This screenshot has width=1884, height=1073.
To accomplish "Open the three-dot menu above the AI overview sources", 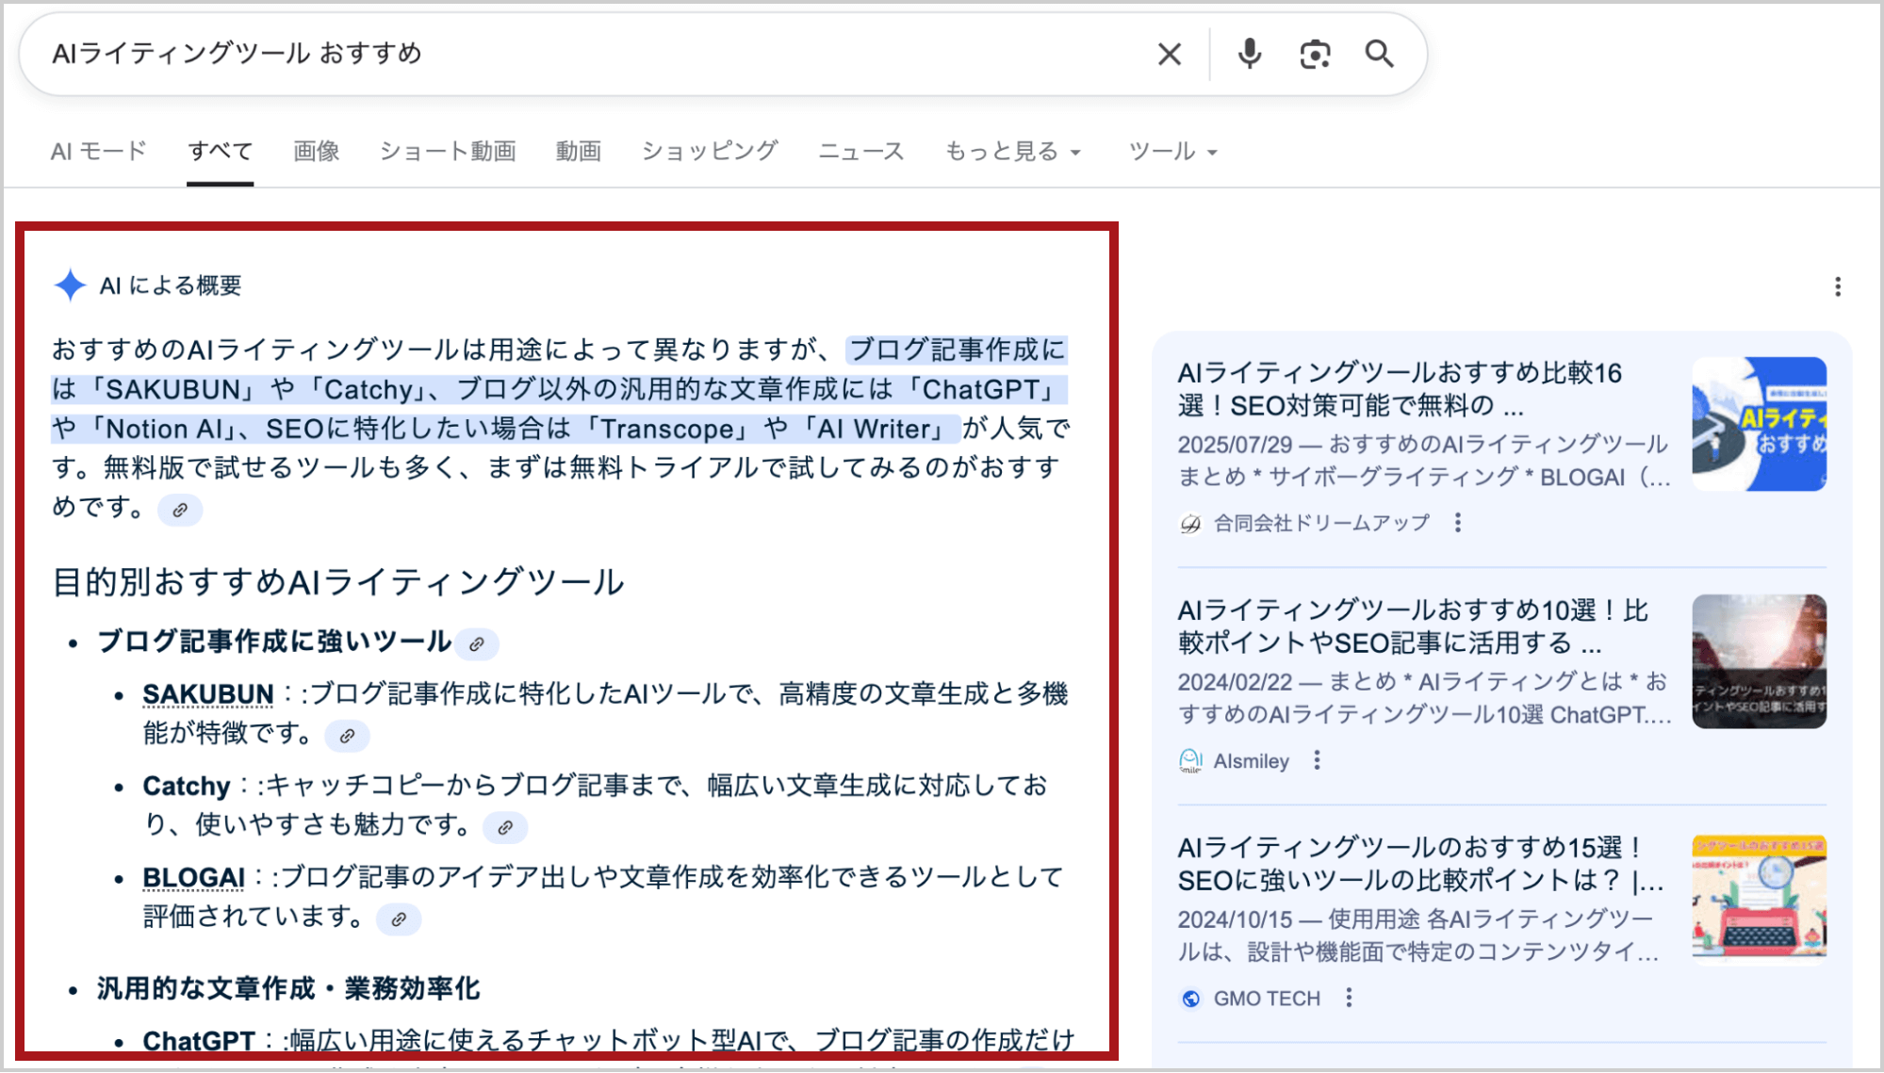I will 1837,286.
